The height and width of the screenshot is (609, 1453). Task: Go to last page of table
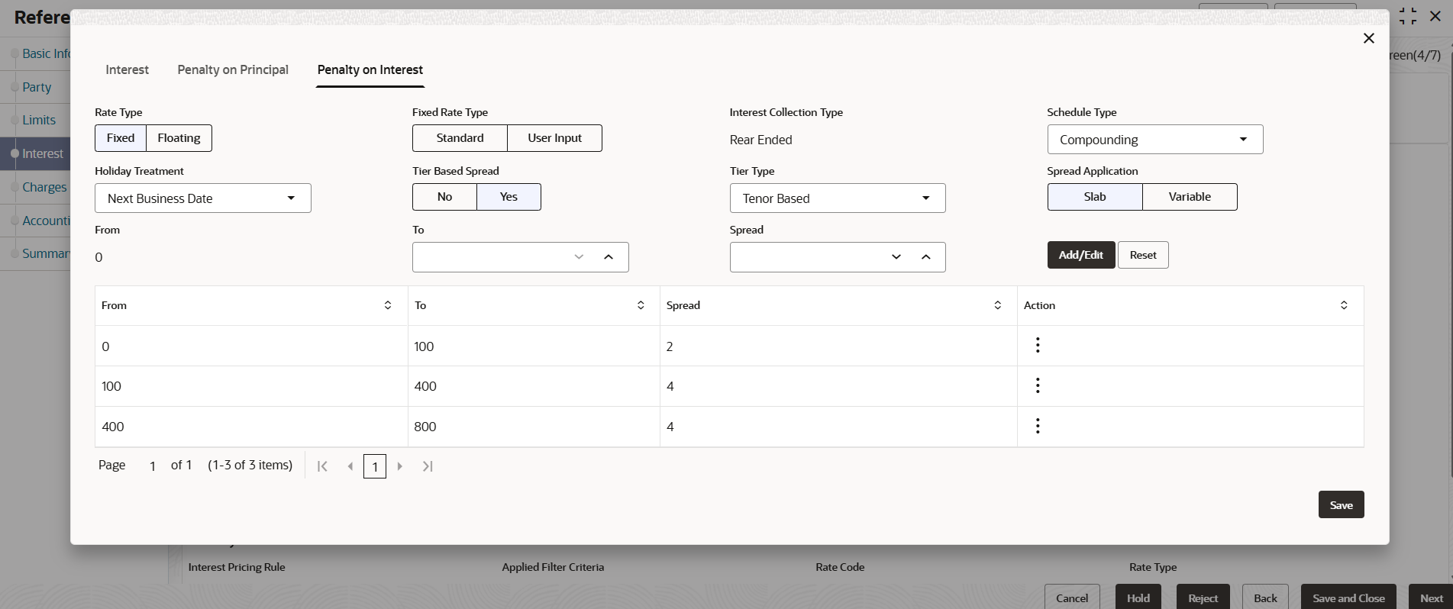click(428, 466)
